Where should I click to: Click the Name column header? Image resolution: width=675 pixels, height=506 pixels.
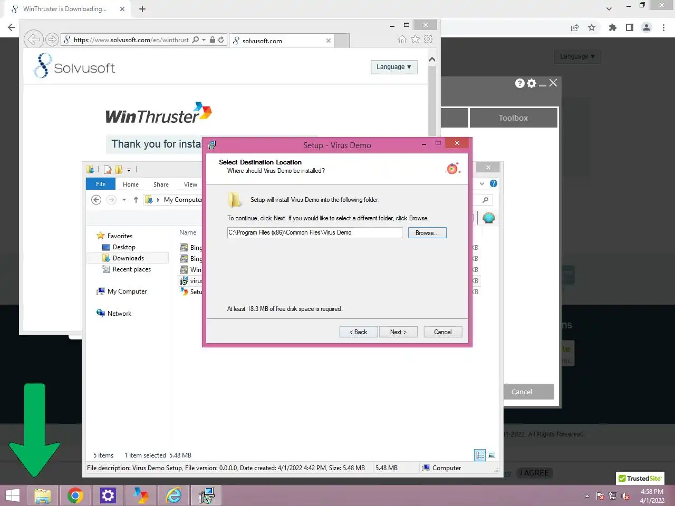pyautogui.click(x=188, y=232)
